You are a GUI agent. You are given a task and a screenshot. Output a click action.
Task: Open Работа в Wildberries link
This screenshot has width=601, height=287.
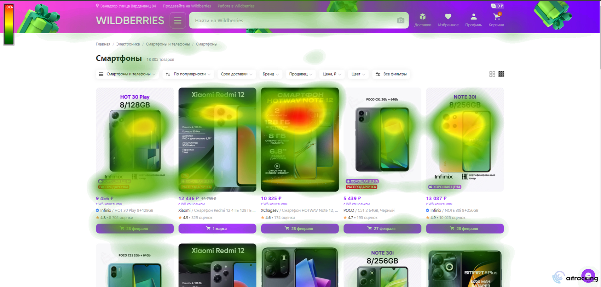point(236,6)
